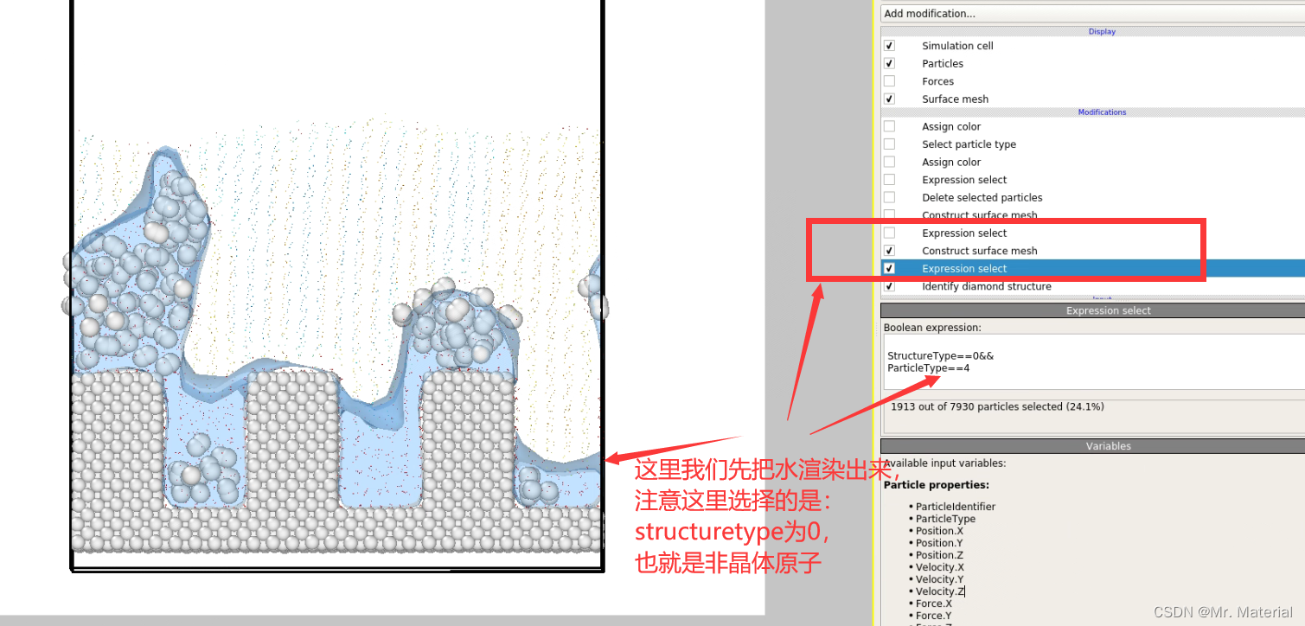
Task: Toggle the Particles display checkbox
Action: click(x=889, y=64)
